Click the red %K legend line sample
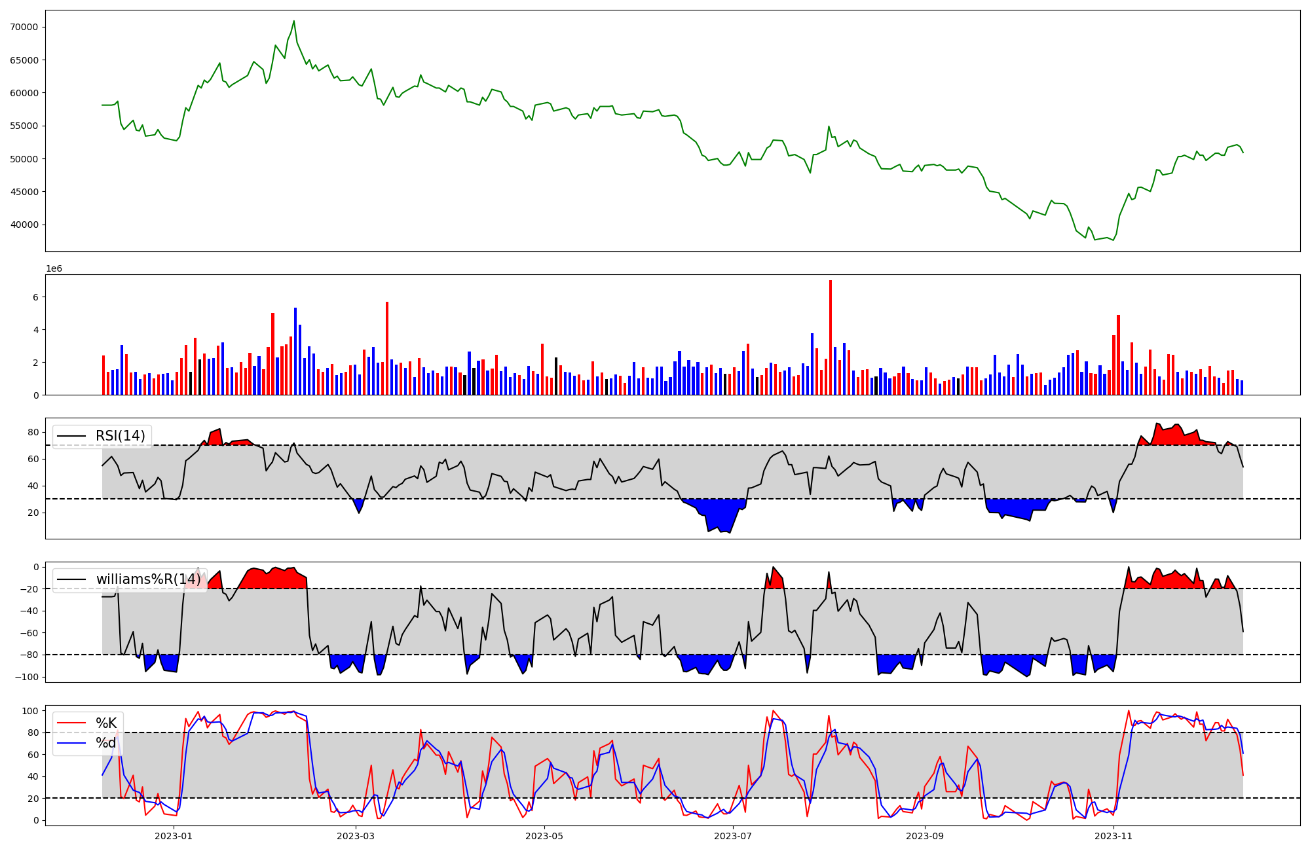This screenshot has height=851, width=1310. click(71, 723)
